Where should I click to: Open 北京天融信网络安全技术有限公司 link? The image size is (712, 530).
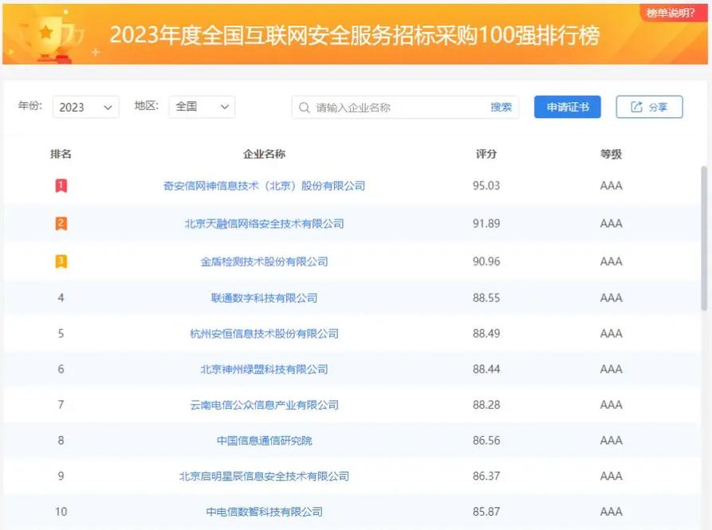[264, 224]
